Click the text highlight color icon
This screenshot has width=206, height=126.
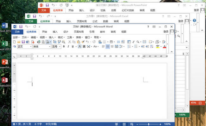point(158,47)
